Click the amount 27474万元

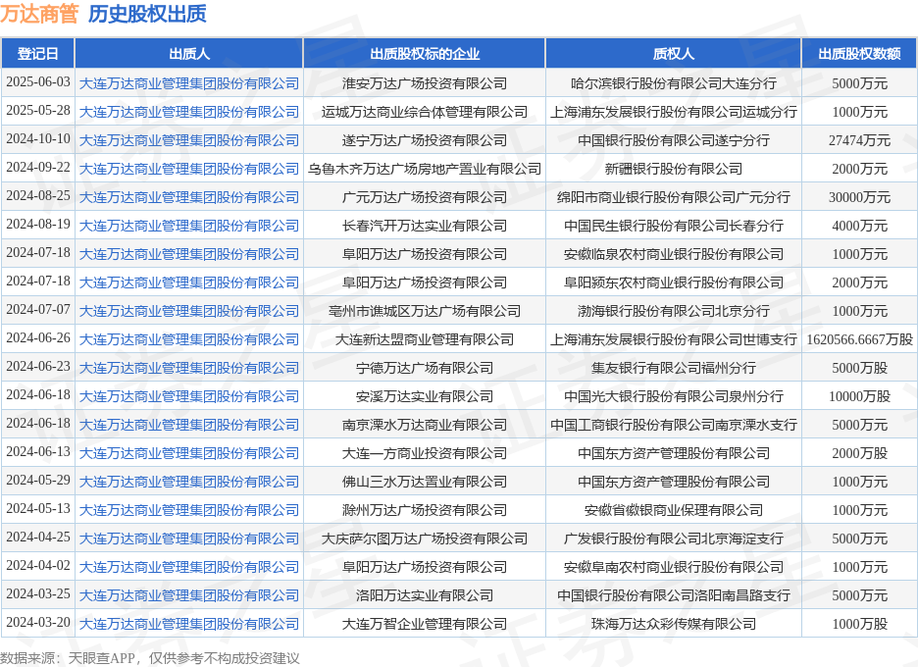[x=859, y=140]
